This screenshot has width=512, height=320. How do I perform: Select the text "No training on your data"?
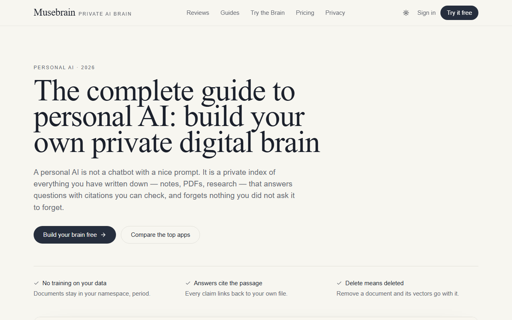coord(74,283)
